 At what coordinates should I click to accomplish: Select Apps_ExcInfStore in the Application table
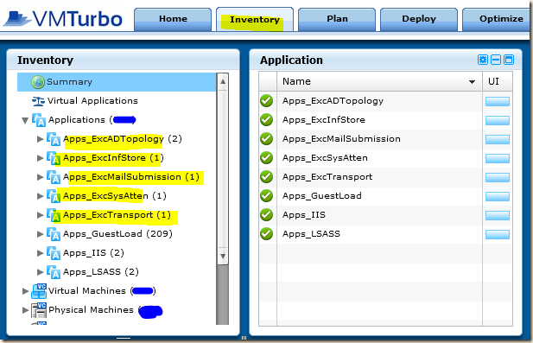pos(324,120)
